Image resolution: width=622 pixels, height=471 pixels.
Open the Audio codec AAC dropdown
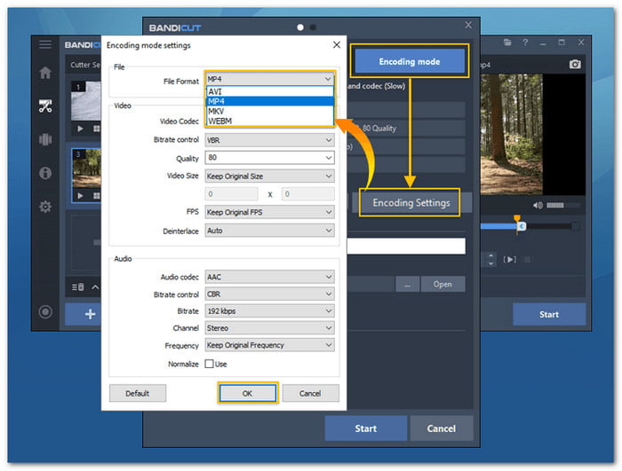pyautogui.click(x=270, y=277)
